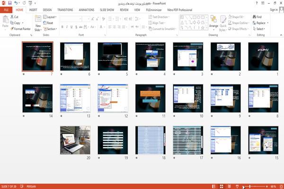Click the Save icon in quick access toolbar
The image size is (284, 189).
10,3
